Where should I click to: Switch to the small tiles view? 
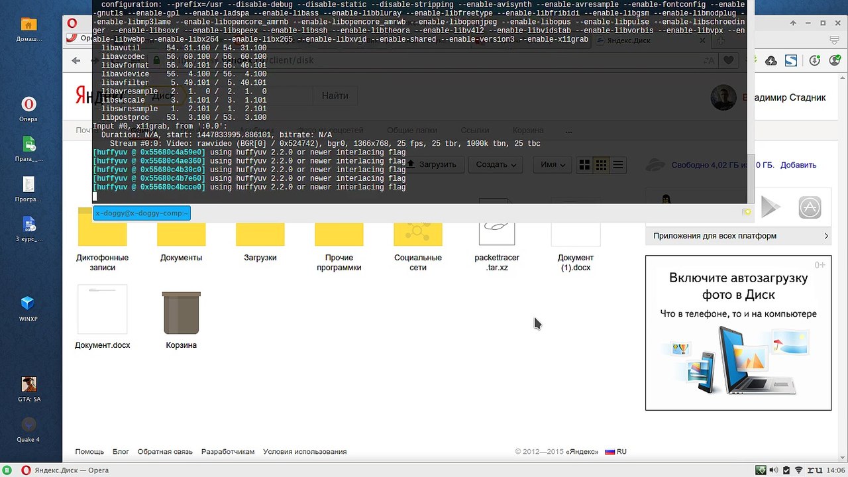pos(601,165)
